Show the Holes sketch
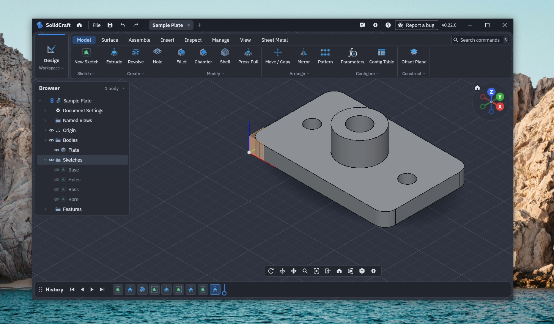 57,180
